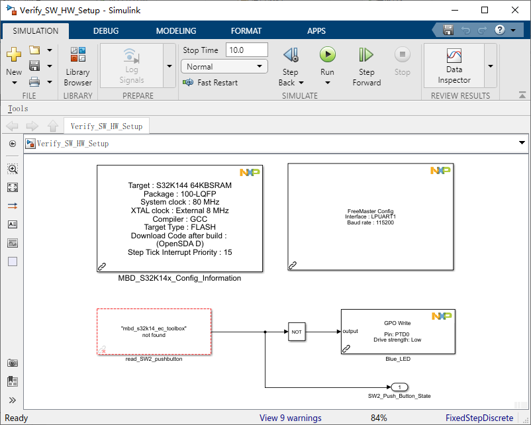Open the address bar breadcrumb dropdown
The width and height of the screenshot is (531, 425).
pos(522,143)
